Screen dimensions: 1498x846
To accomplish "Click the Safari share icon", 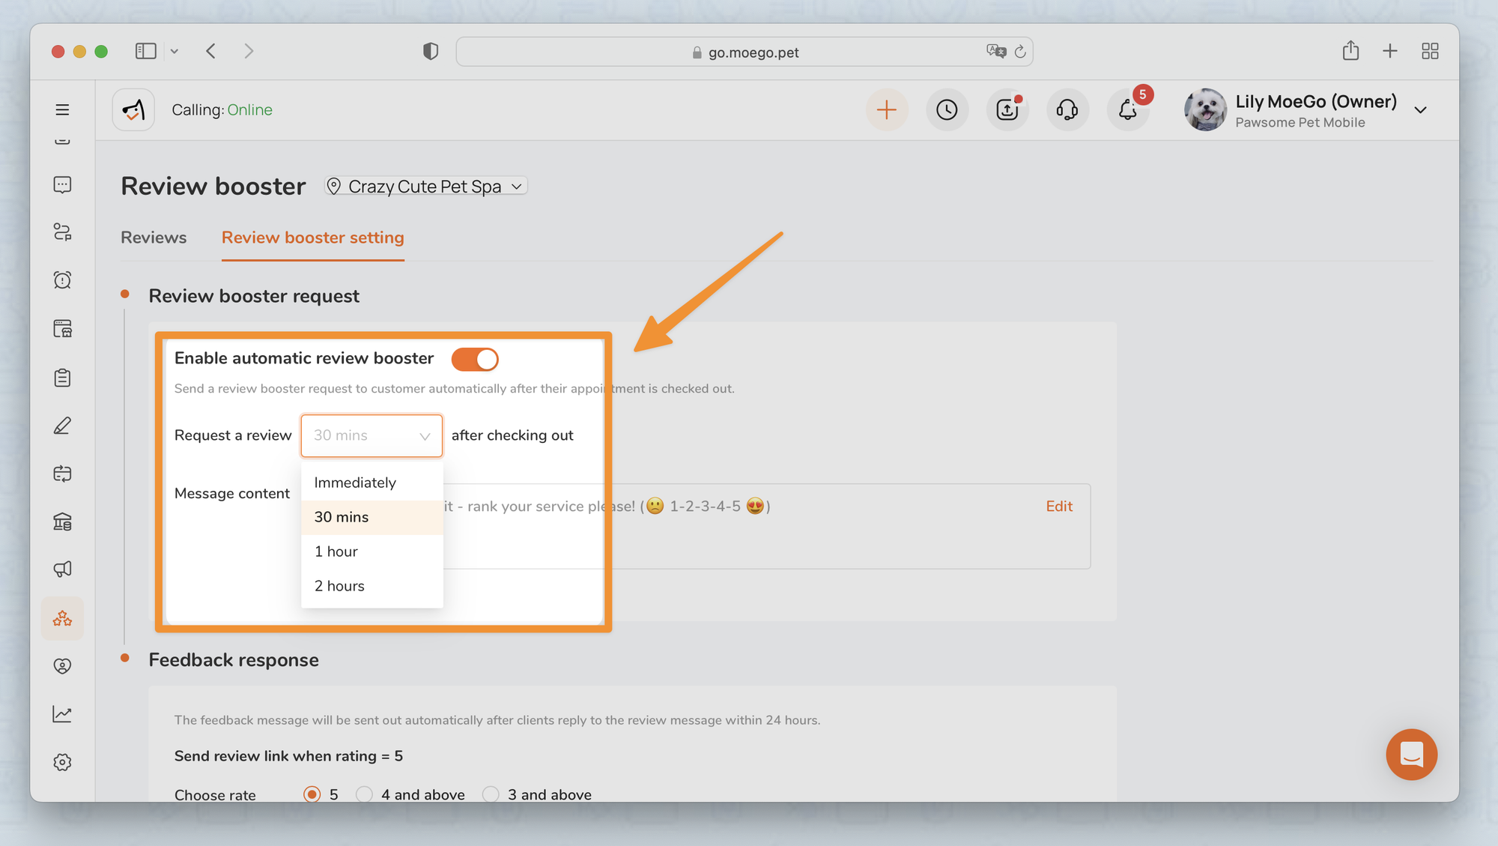I will [x=1350, y=50].
